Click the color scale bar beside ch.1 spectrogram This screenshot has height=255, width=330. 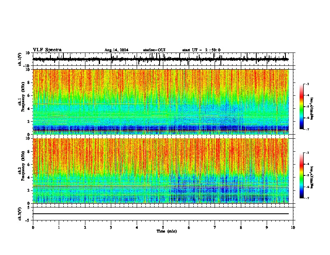click(301, 107)
